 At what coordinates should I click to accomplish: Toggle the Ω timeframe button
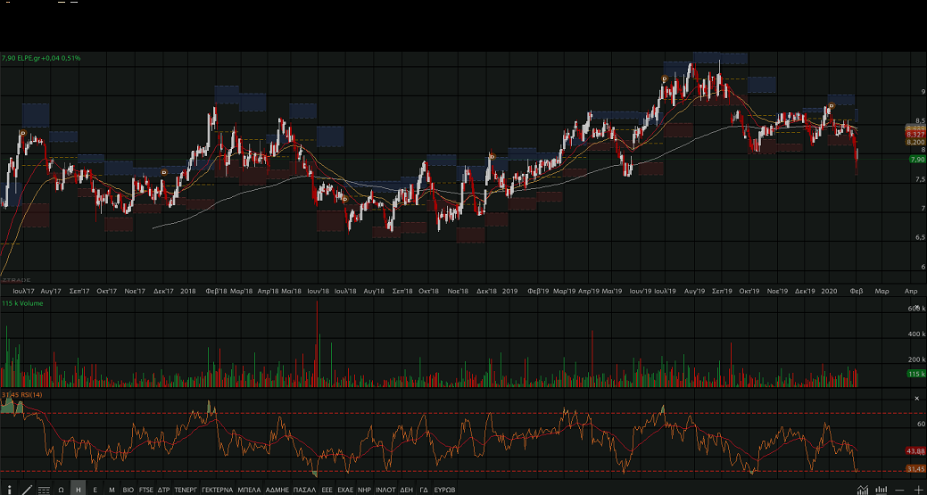click(x=61, y=490)
